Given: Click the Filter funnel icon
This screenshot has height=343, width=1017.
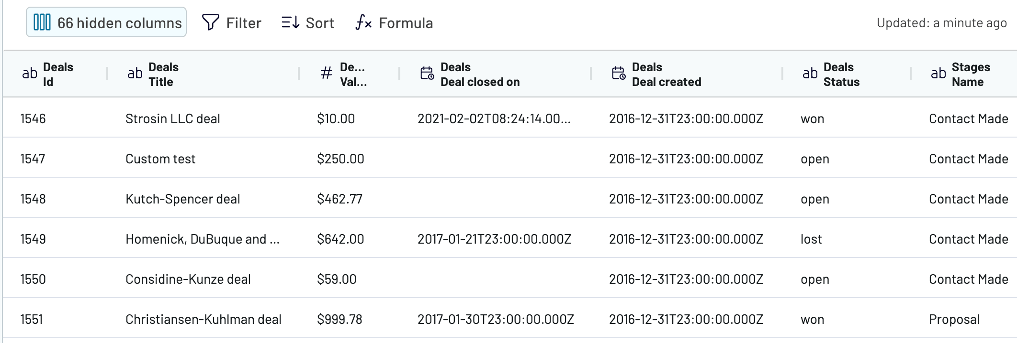Looking at the screenshot, I should (210, 22).
